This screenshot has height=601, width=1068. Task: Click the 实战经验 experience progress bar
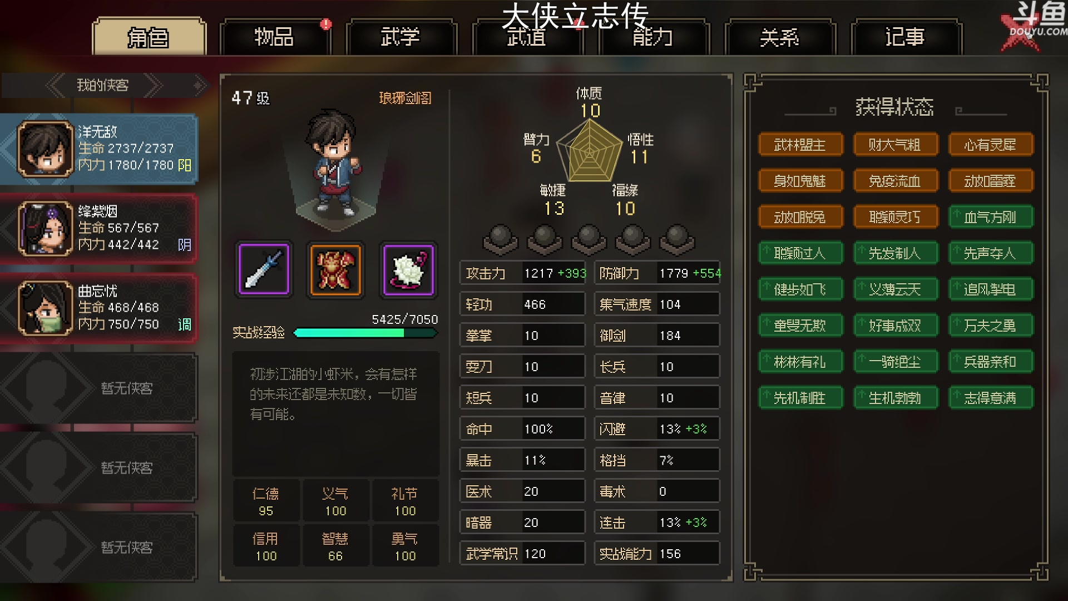365,333
